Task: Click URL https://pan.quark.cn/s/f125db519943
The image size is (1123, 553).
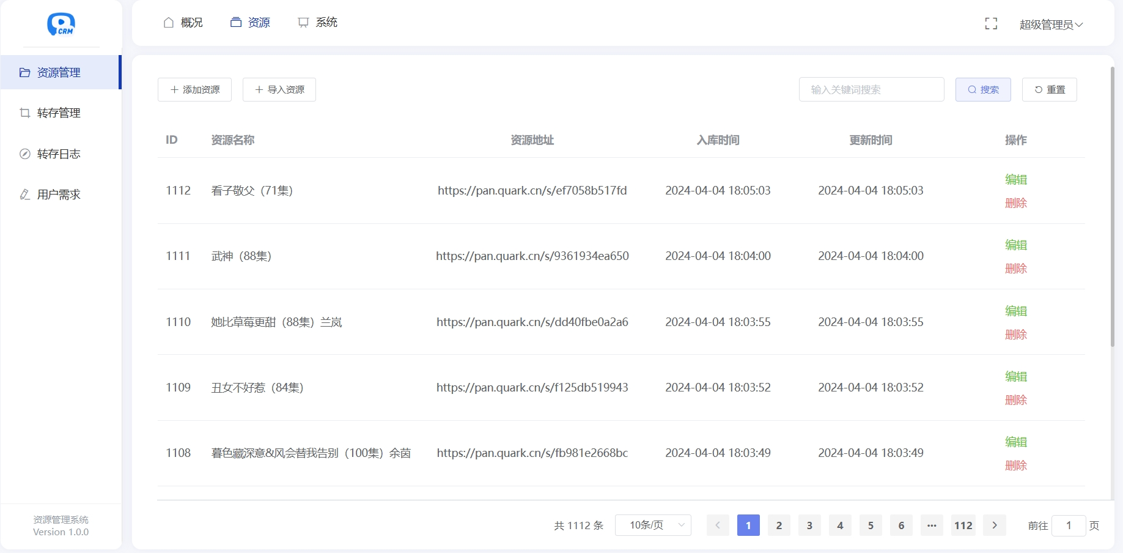Action: 532,387
